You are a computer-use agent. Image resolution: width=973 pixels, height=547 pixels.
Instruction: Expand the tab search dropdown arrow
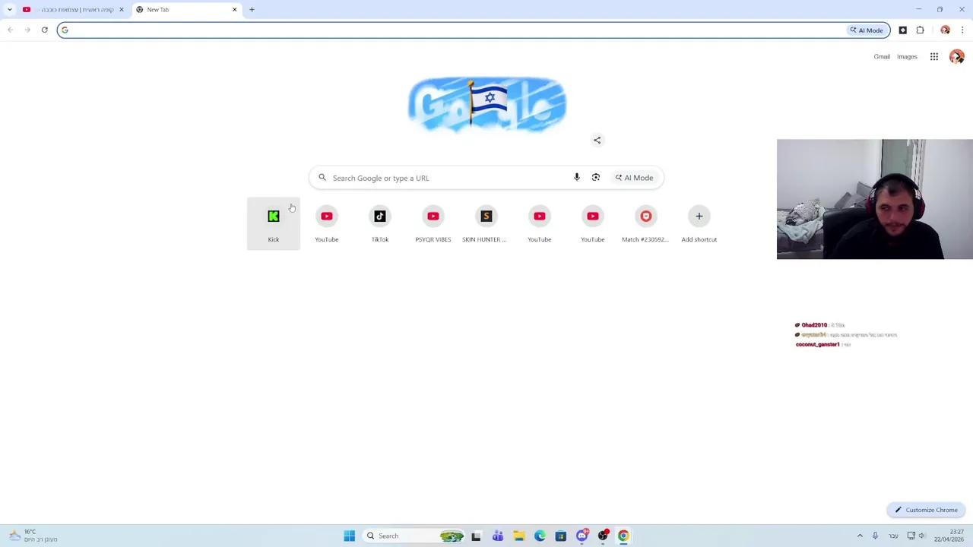(10, 10)
